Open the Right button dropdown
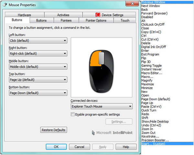This screenshot has width=194, height=155. (38, 54)
